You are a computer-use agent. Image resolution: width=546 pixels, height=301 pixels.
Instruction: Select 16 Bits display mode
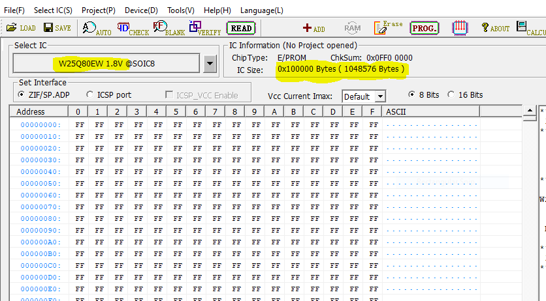[451, 94]
